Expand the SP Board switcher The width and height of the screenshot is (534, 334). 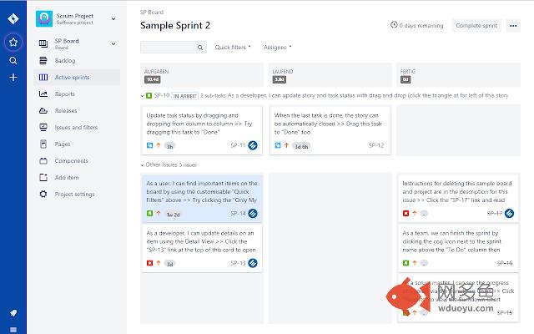pos(113,43)
